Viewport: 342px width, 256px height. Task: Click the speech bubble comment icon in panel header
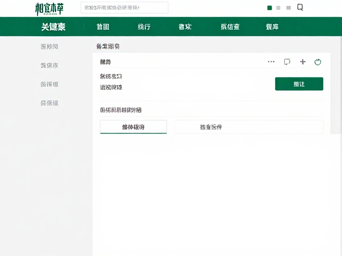287,62
